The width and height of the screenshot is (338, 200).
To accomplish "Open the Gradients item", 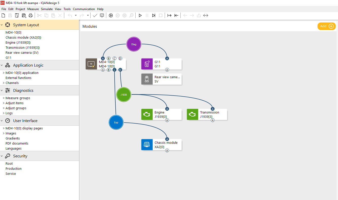I will [13, 138].
